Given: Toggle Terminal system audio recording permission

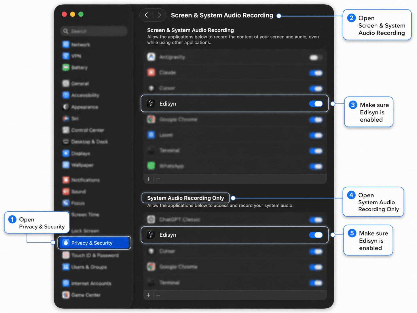Looking at the screenshot, I should [316, 283].
